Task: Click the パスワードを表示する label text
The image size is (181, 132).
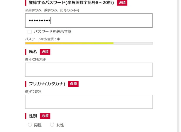Action: coord(53,32)
